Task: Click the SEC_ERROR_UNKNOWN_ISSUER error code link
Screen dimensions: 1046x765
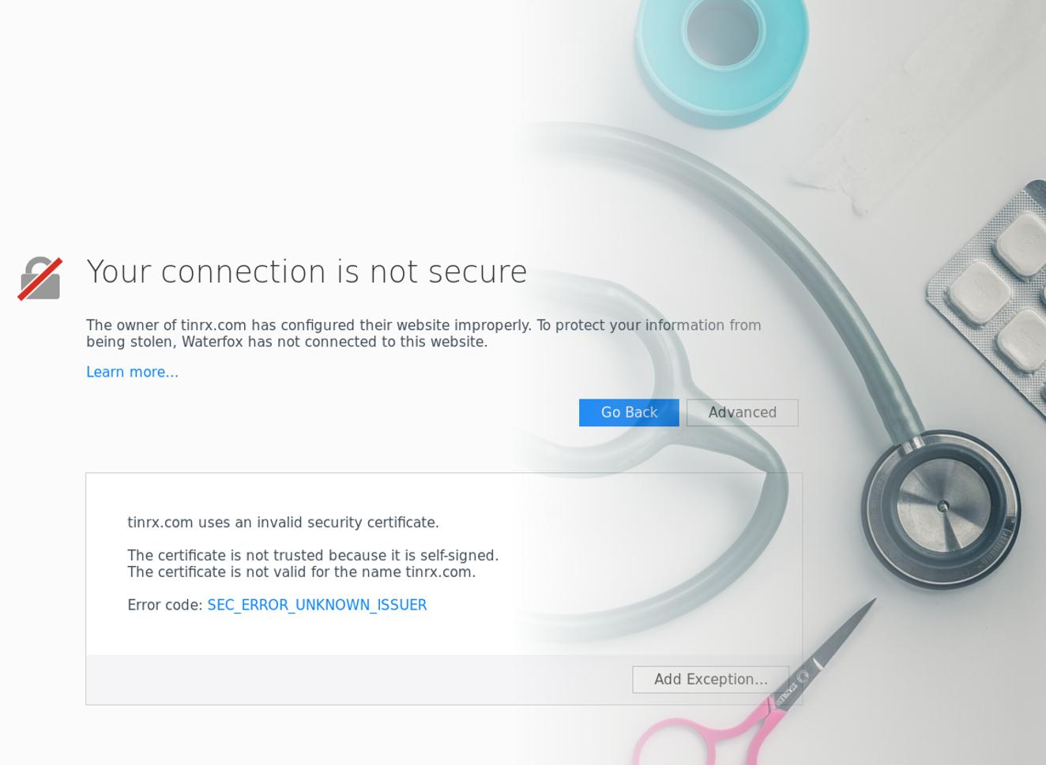Action: [316, 605]
